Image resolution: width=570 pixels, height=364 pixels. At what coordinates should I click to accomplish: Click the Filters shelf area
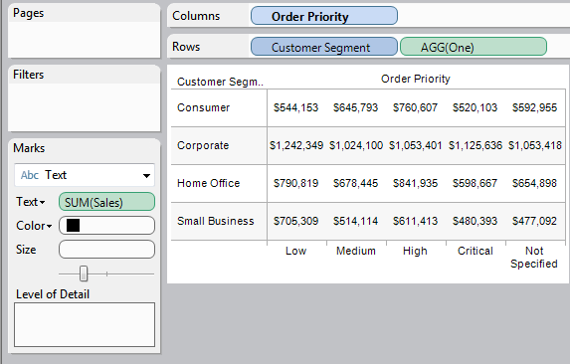(x=85, y=106)
